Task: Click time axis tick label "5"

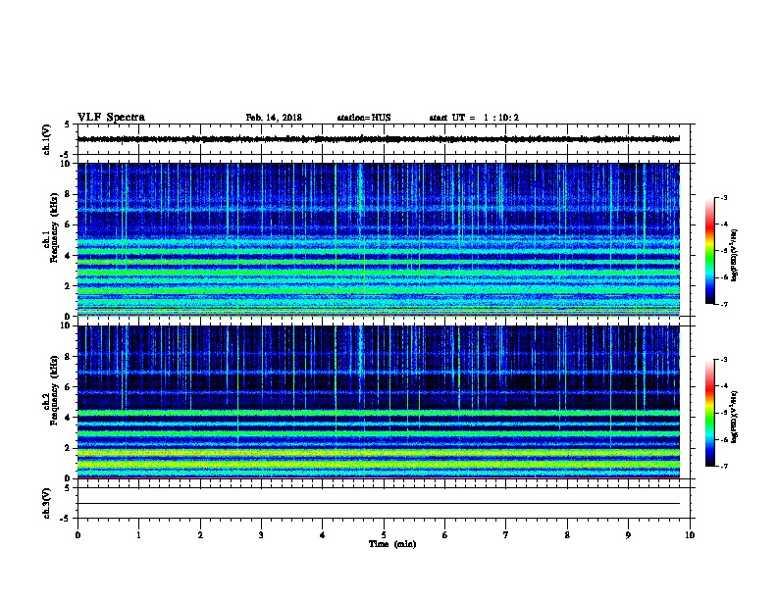Action: pyautogui.click(x=384, y=535)
